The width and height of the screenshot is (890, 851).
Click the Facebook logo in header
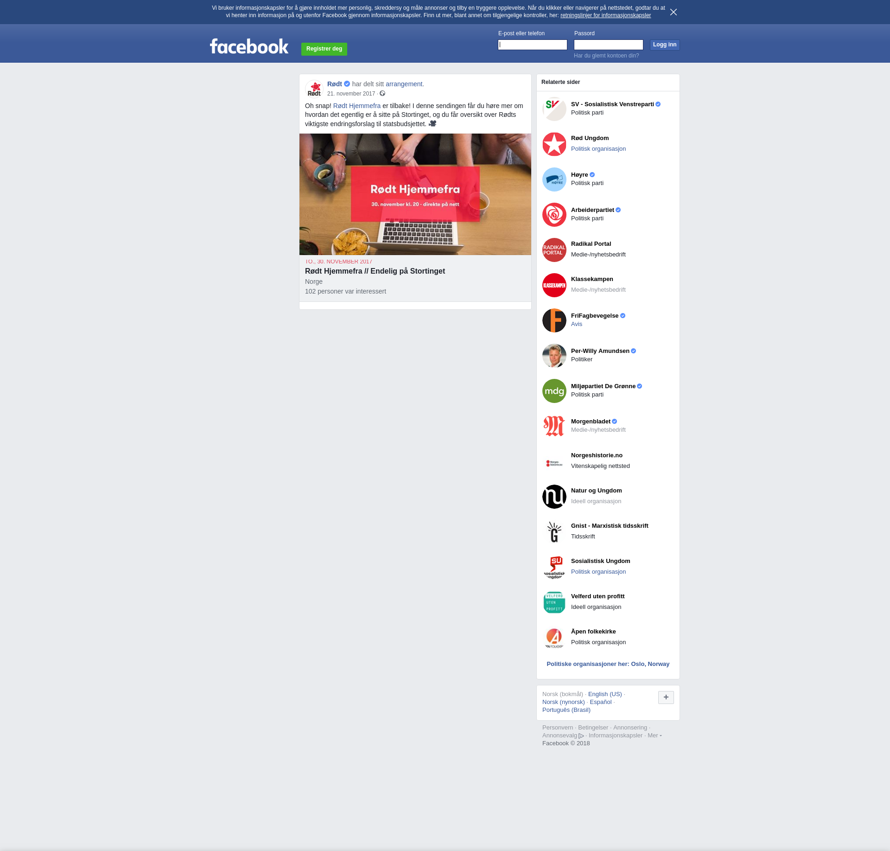[x=249, y=46]
